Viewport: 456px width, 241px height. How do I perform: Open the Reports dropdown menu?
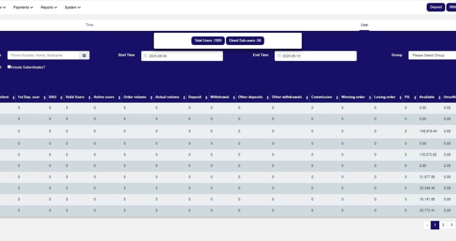click(x=49, y=7)
